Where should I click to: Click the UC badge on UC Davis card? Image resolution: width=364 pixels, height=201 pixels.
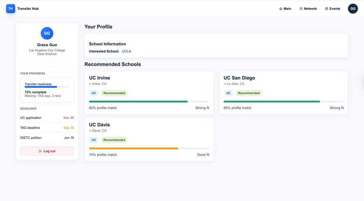(93, 140)
